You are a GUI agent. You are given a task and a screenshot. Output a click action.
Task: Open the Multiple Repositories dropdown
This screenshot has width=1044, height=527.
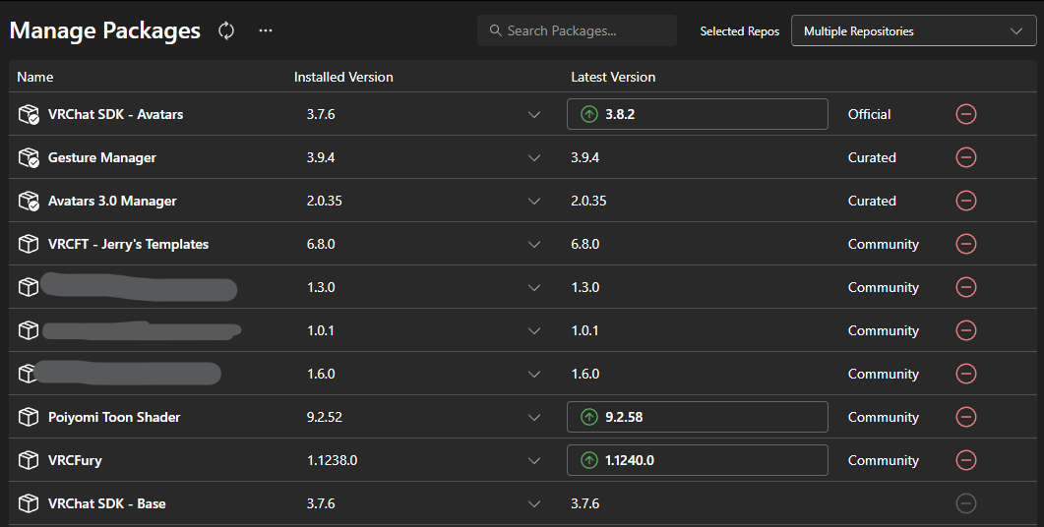point(912,31)
